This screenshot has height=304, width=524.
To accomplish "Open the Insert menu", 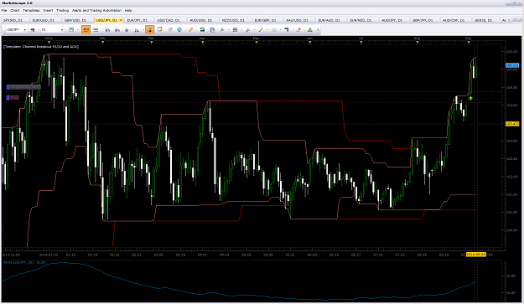I will pyautogui.click(x=48, y=10).
